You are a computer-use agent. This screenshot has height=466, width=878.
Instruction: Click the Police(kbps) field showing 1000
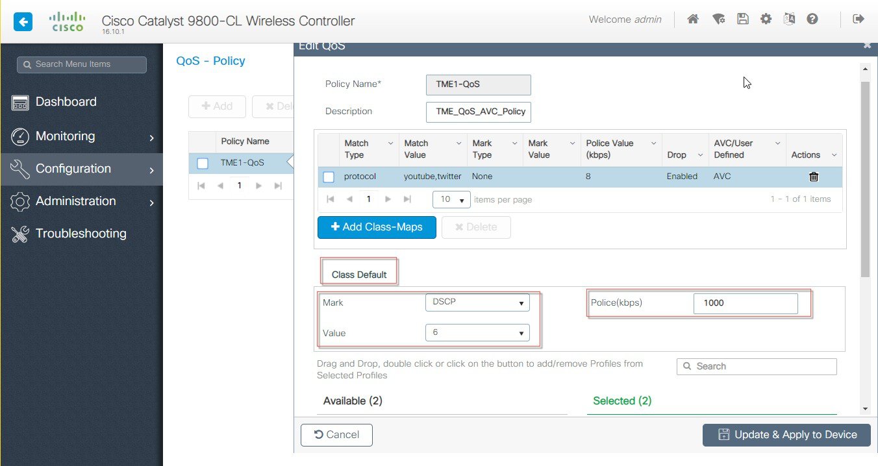746,303
